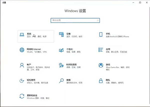Click the 网络和 Internet title text
The height and width of the screenshot is (107, 150).
tap(34, 49)
